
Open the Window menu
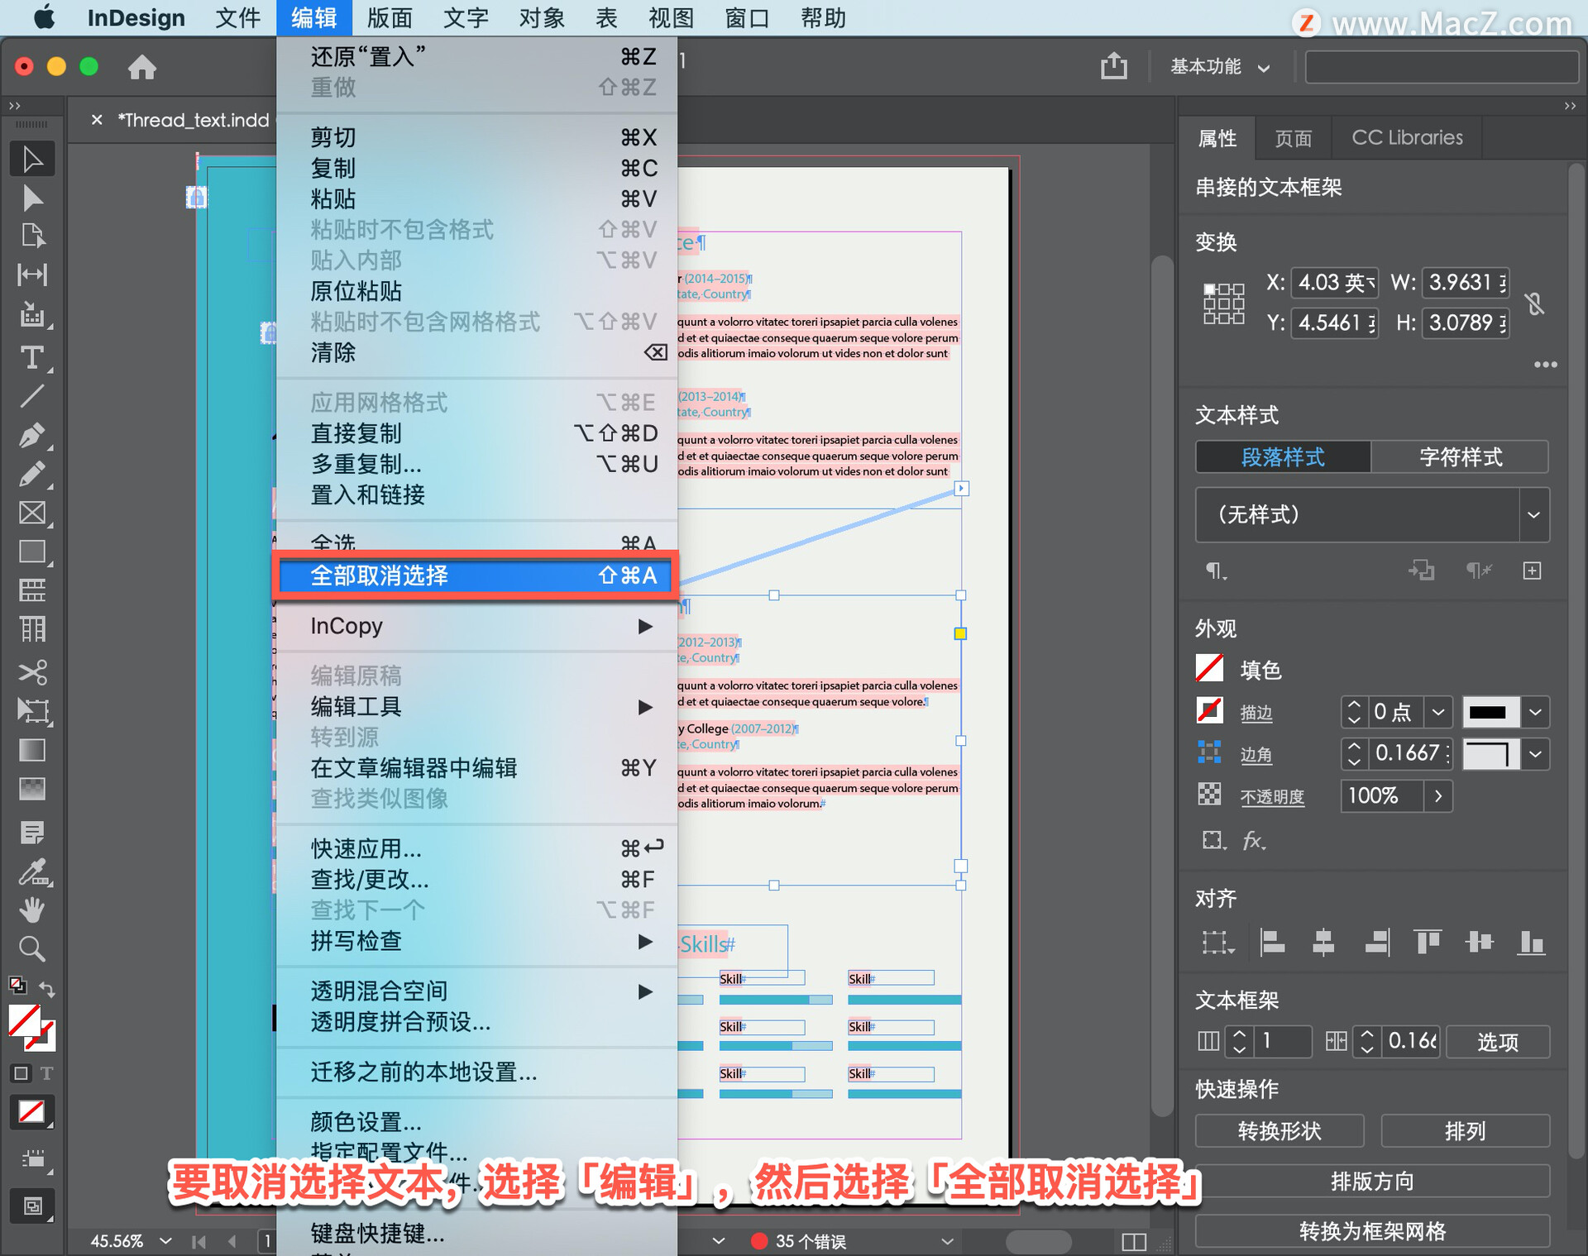click(x=747, y=17)
